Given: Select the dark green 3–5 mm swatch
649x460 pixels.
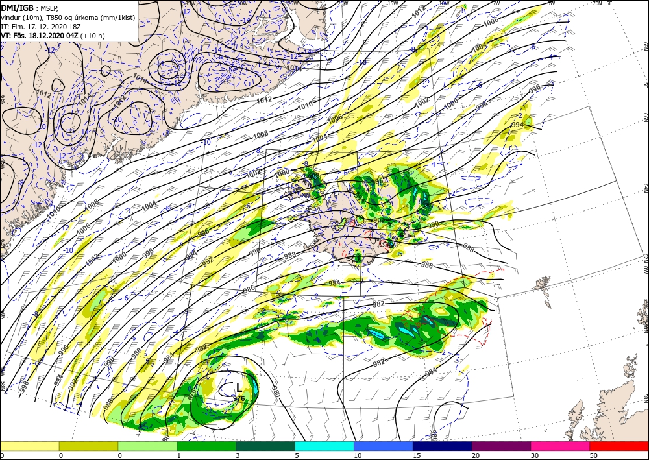Looking at the screenshot, I should (265, 446).
